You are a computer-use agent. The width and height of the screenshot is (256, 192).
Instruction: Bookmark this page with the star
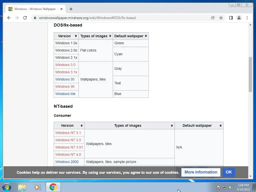click(x=221, y=18)
